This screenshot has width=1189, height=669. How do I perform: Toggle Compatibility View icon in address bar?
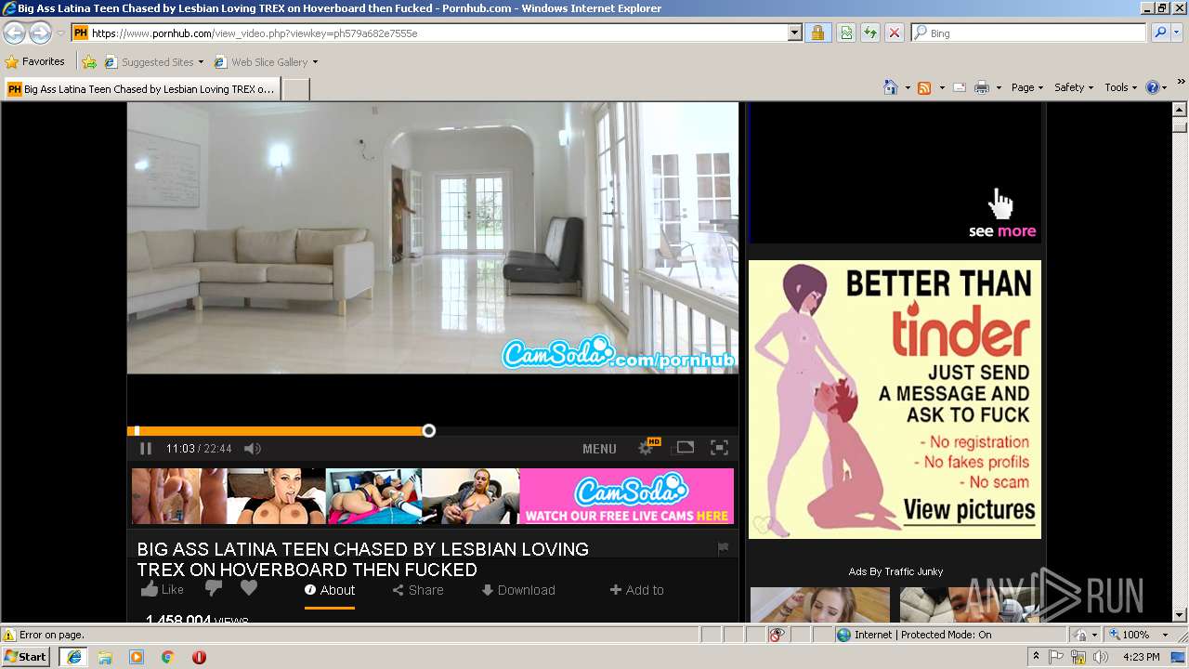pyautogui.click(x=846, y=33)
